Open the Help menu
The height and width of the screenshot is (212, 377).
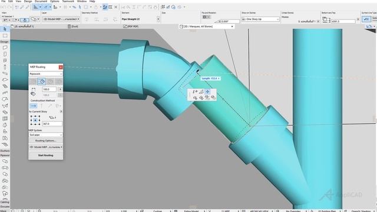92,1
